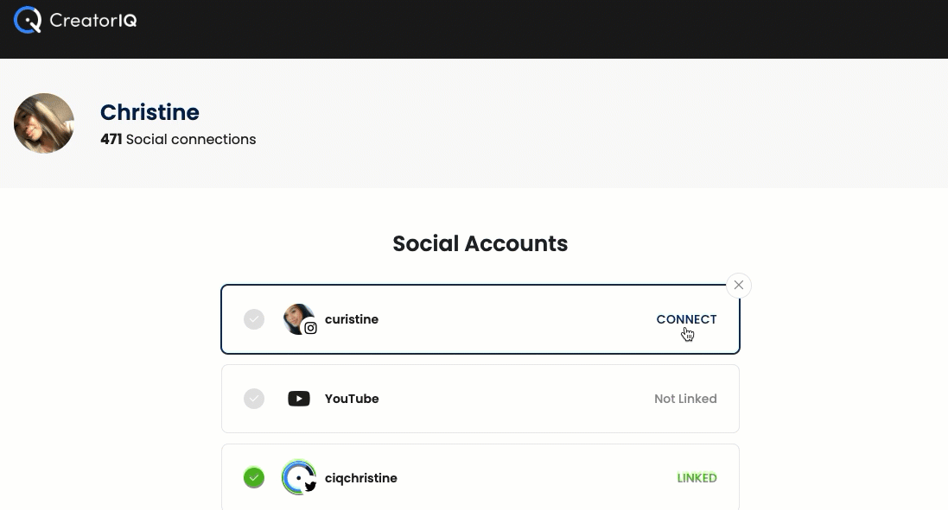This screenshot has height=510, width=948.
Task: Click the 471 Social connections text
Action: point(178,140)
